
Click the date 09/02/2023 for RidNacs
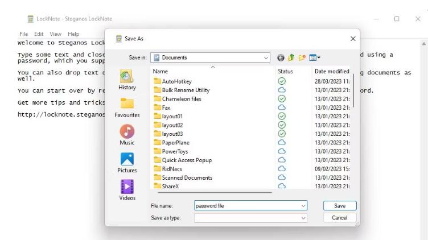(332, 169)
